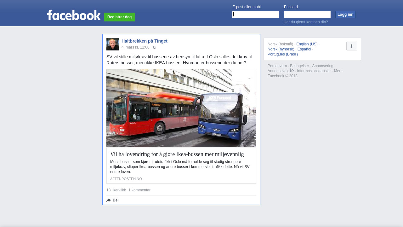Open the 1 kommentar link
The height and width of the screenshot is (227, 403).
[139, 190]
